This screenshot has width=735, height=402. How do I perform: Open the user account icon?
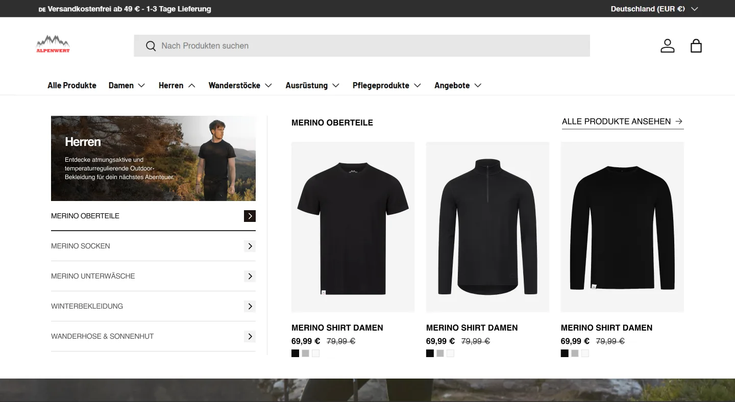click(667, 46)
